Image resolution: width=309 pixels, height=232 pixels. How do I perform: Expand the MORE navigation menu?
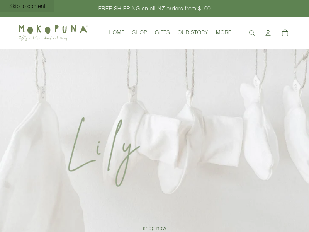coord(224,32)
